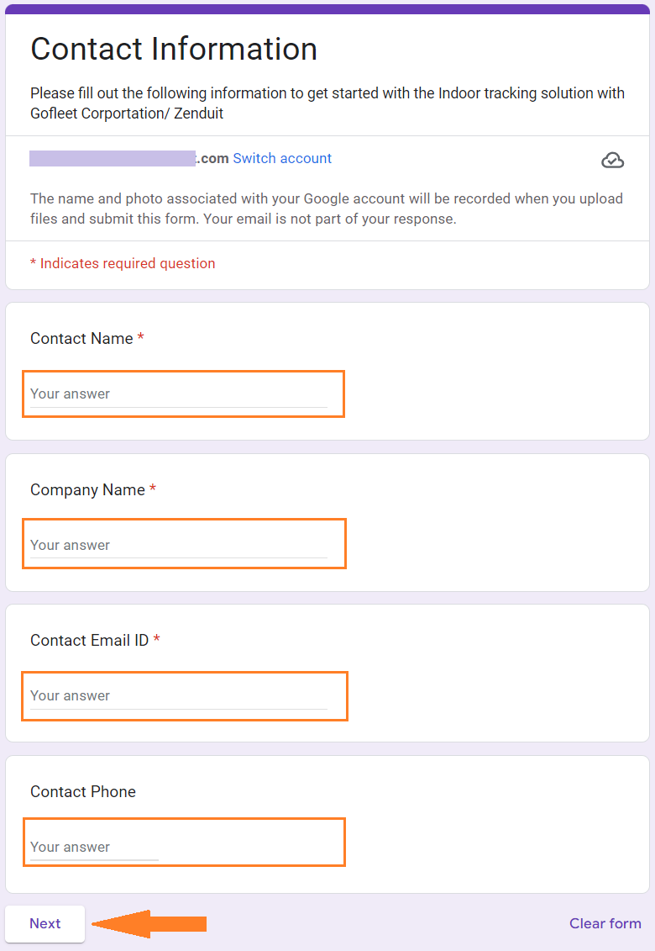Click the purple header bar on the form
Viewport: 655px width, 951px height.
click(327, 9)
